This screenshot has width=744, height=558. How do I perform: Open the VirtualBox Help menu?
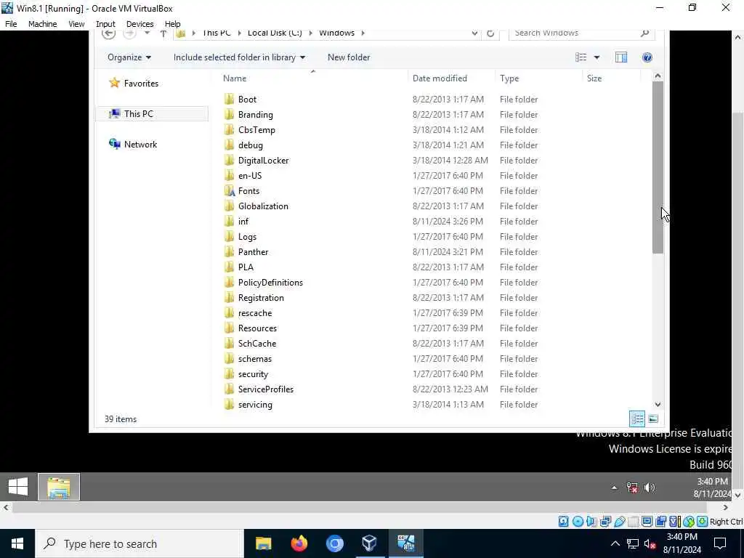pyautogui.click(x=172, y=24)
